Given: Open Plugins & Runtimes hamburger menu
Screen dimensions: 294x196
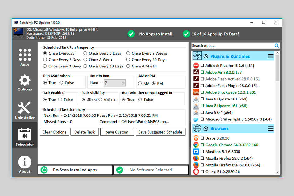Looking at the screenshot, I should [x=271, y=56].
